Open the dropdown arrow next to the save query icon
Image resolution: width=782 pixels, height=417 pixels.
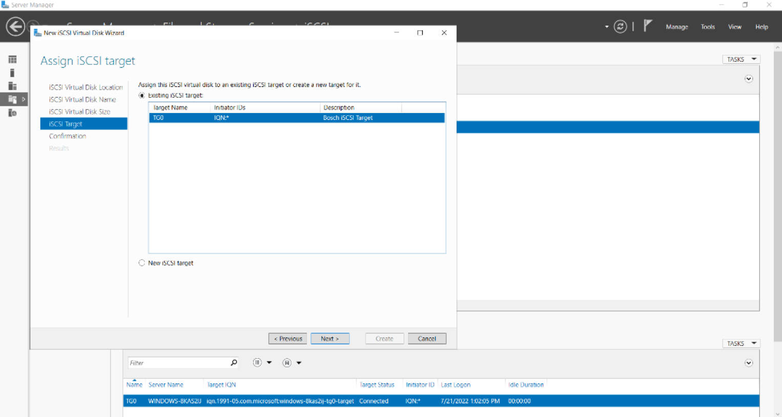pos(299,363)
